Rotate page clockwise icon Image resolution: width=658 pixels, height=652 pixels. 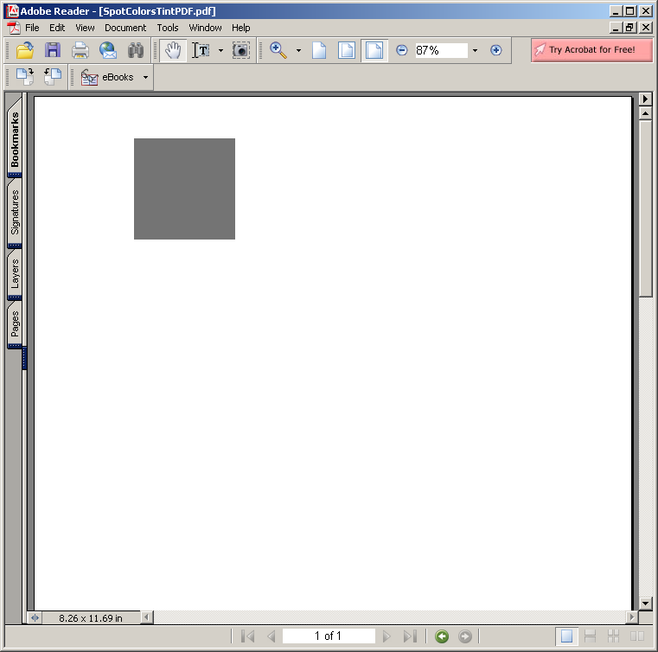(25, 77)
